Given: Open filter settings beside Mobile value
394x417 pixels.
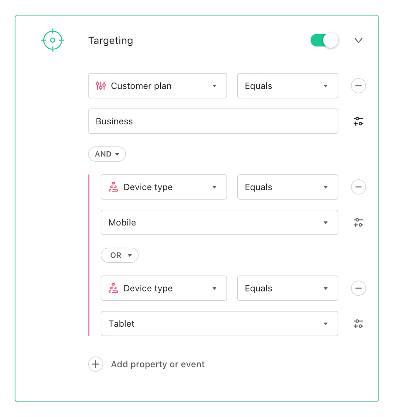Looking at the screenshot, I should pos(358,223).
